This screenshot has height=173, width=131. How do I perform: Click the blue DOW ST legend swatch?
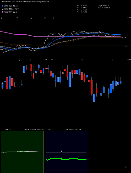coord(3,6)
